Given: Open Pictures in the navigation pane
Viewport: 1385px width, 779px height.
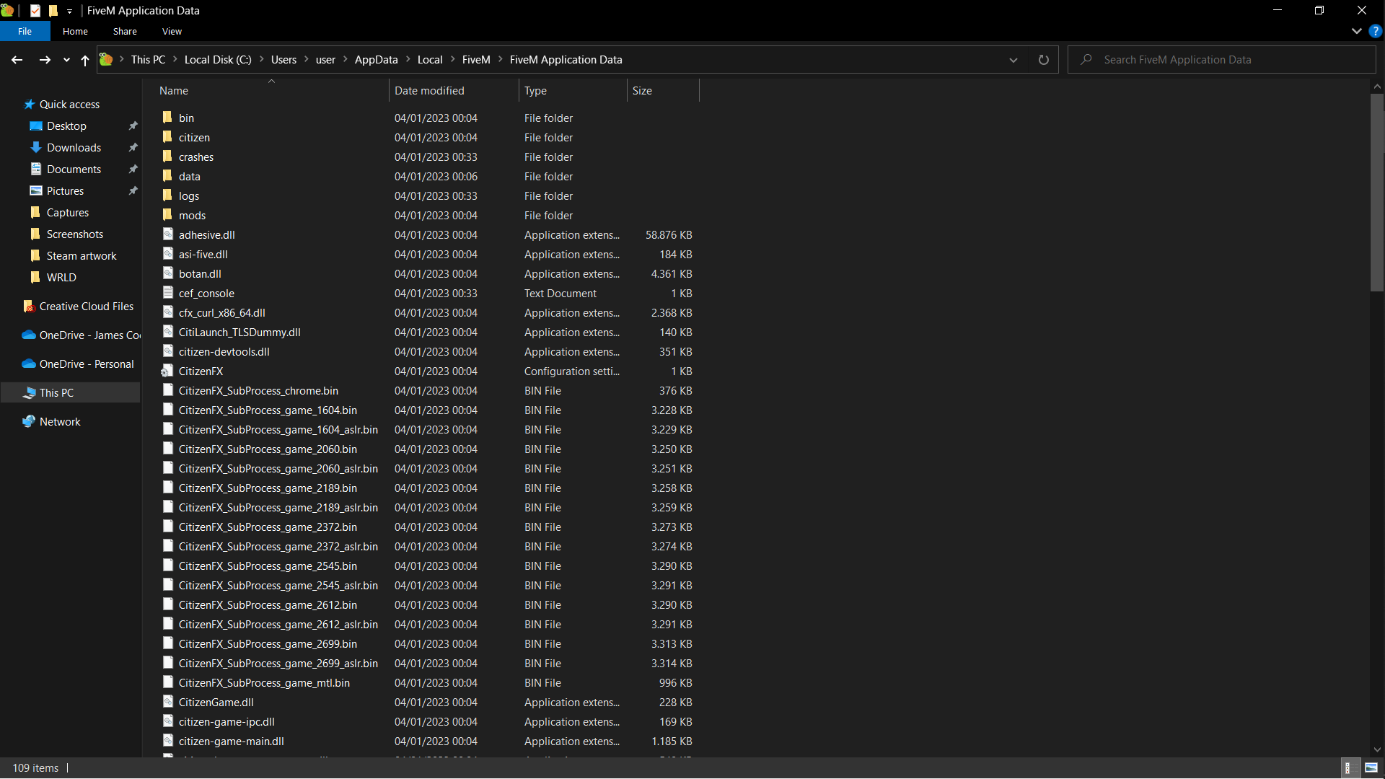Looking at the screenshot, I should (65, 191).
